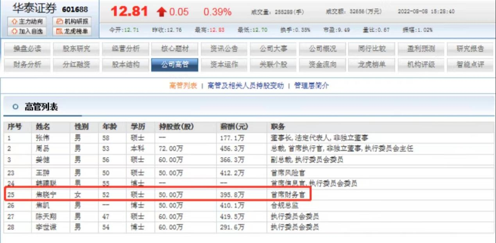Open 机构研报 research reports

click(72, 21)
